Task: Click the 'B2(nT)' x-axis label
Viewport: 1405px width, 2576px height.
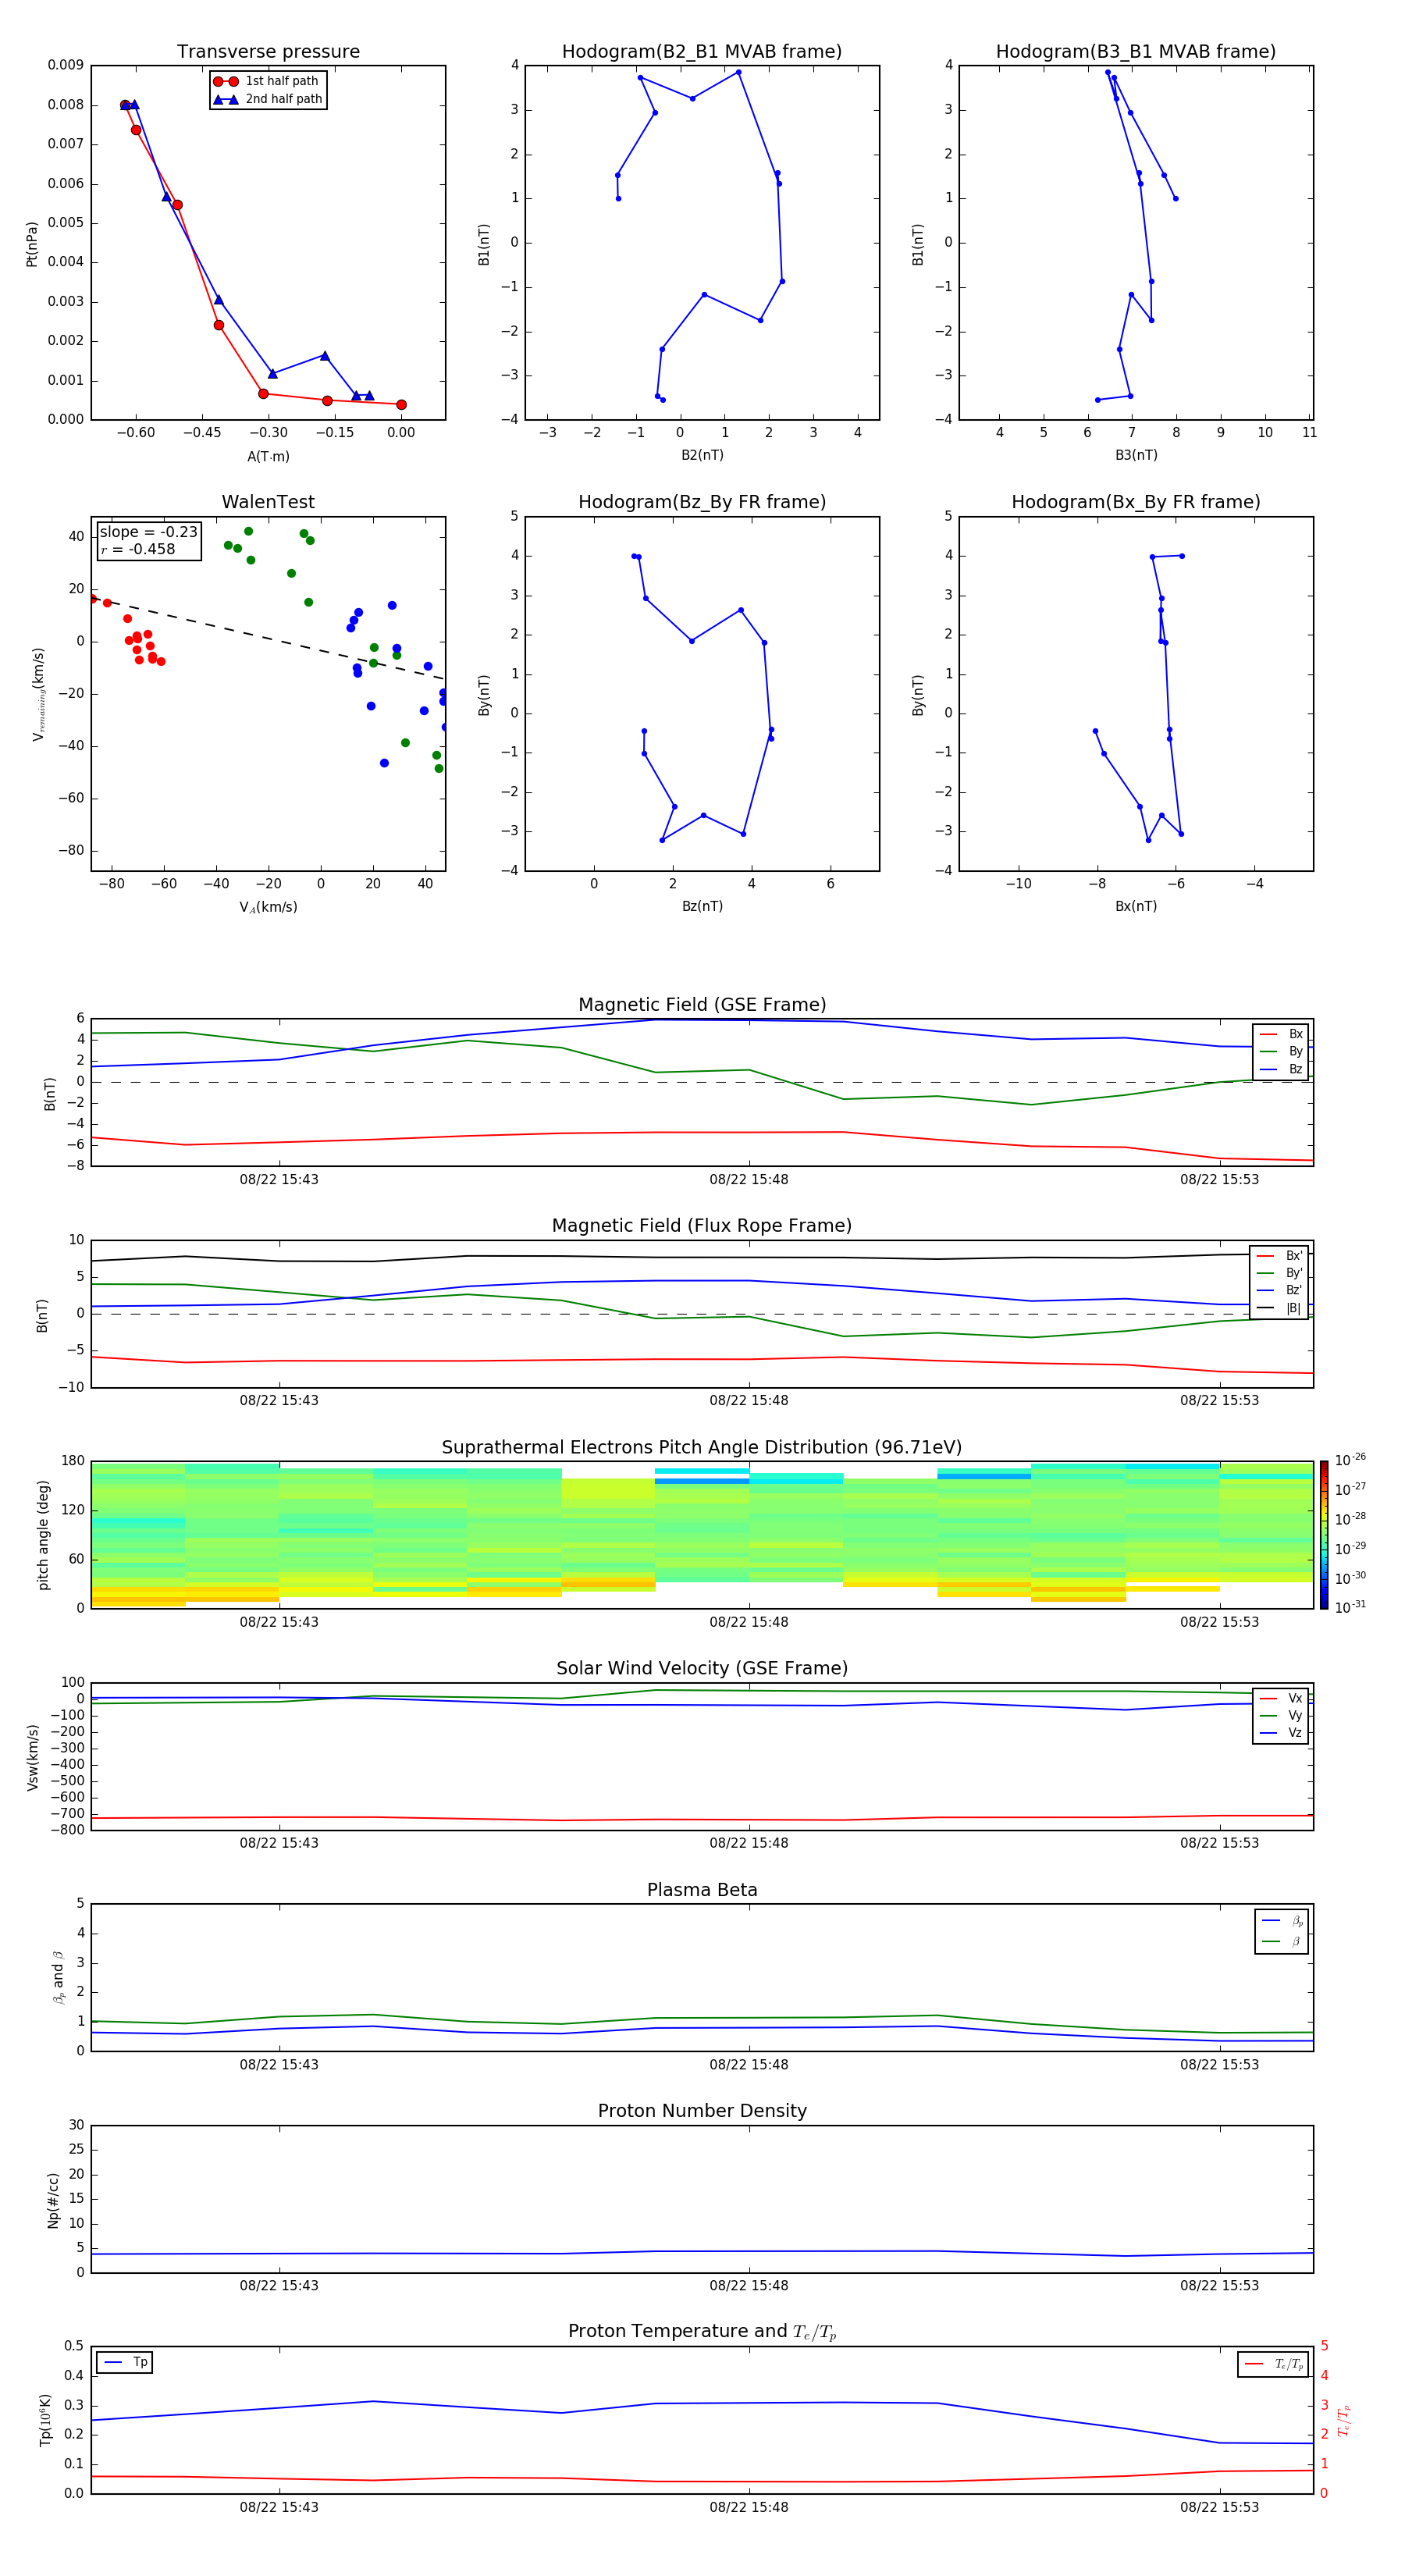Action: 702,455
